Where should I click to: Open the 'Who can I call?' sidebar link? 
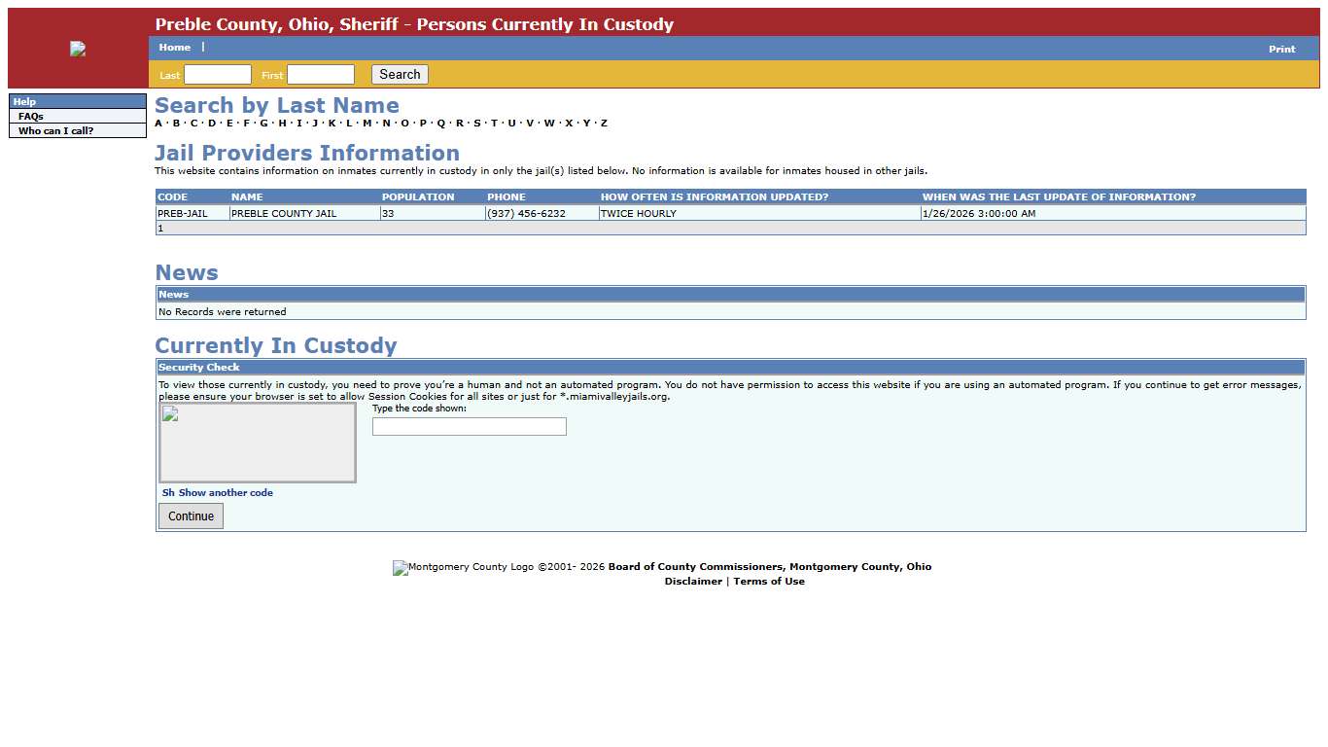click(x=56, y=130)
